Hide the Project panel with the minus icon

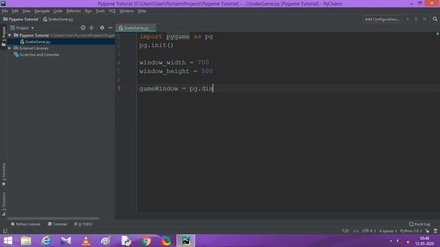tap(110, 27)
